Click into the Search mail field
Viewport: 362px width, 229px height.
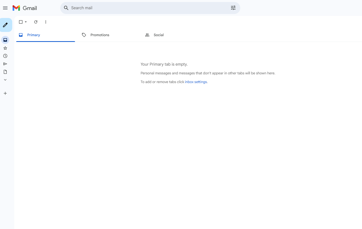147,8
